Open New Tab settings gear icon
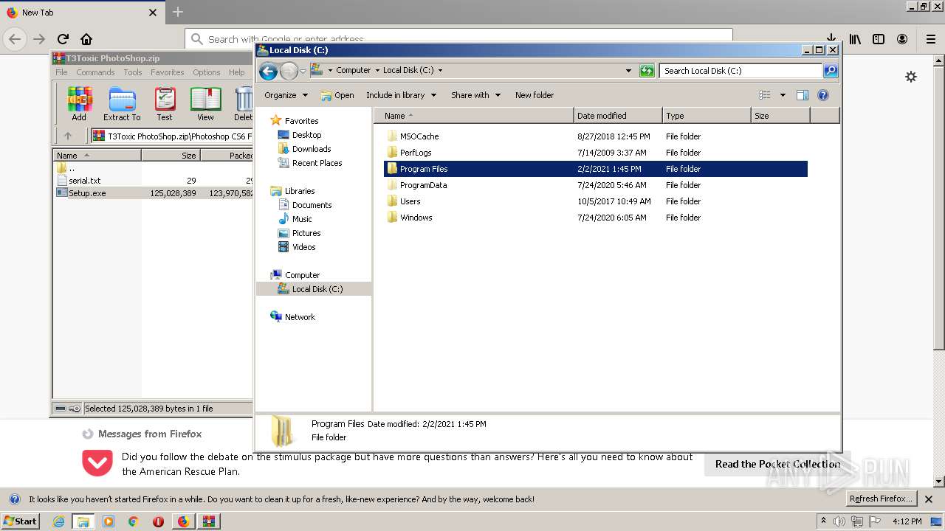 pyautogui.click(x=911, y=77)
